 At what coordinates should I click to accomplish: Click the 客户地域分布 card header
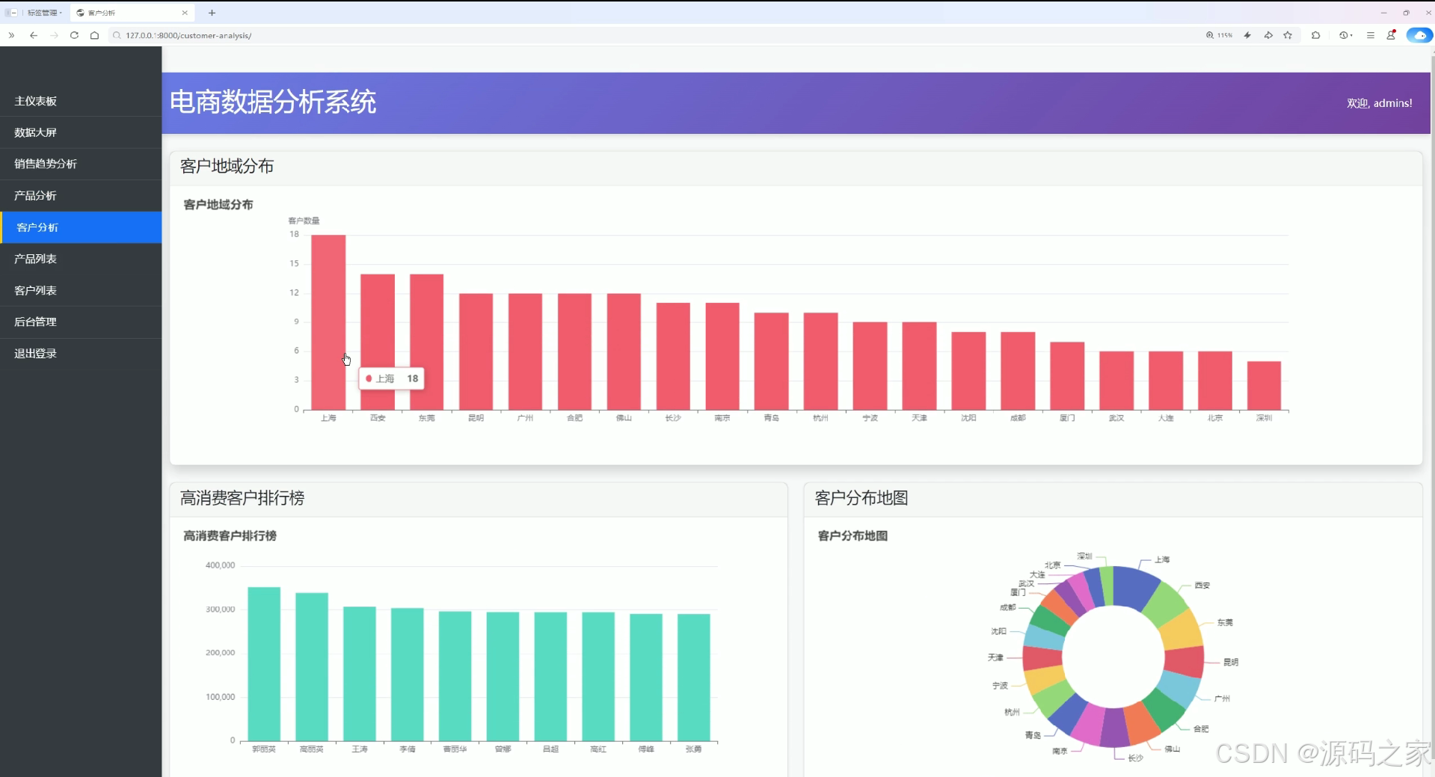tap(796, 167)
